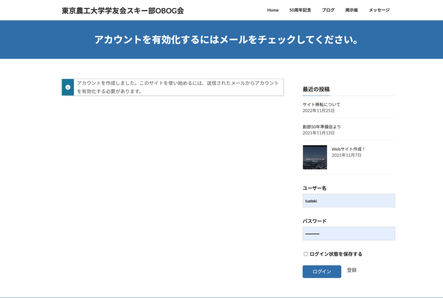The image size is (443, 298).
Task: Open the 掲示板 navigation item
Action: tap(351, 10)
